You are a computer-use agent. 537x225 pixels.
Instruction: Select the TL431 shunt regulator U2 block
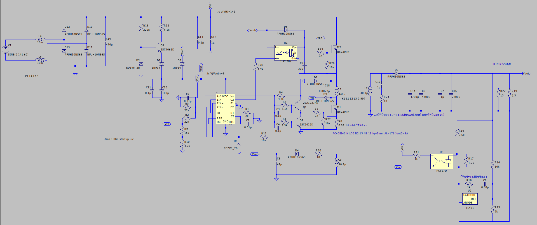(470, 199)
